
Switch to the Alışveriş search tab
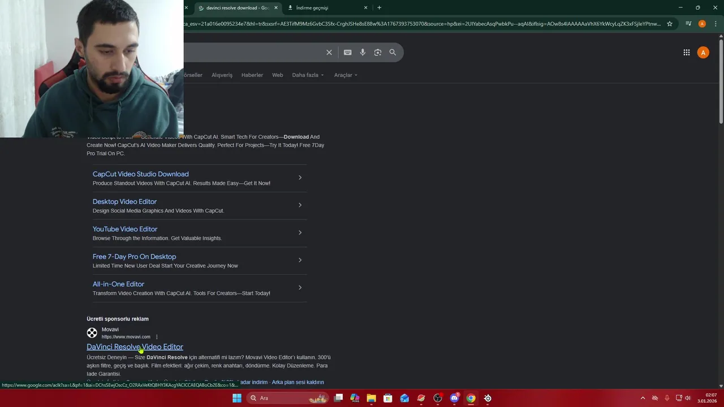(222, 75)
